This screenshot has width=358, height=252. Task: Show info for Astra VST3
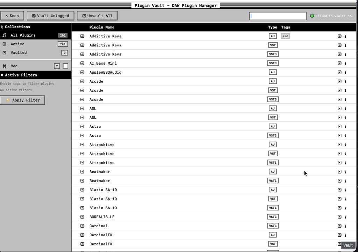pos(345,135)
